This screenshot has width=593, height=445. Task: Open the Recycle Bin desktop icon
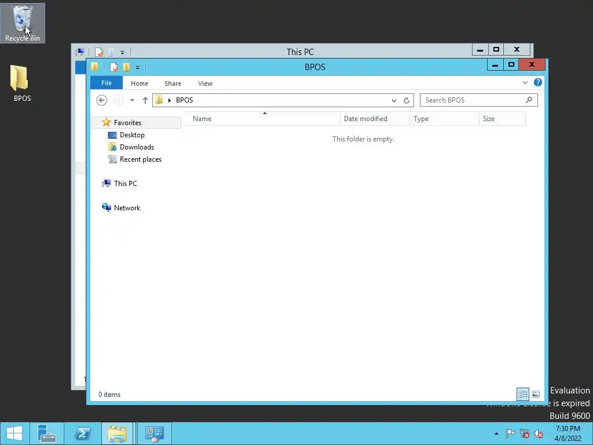tap(23, 23)
